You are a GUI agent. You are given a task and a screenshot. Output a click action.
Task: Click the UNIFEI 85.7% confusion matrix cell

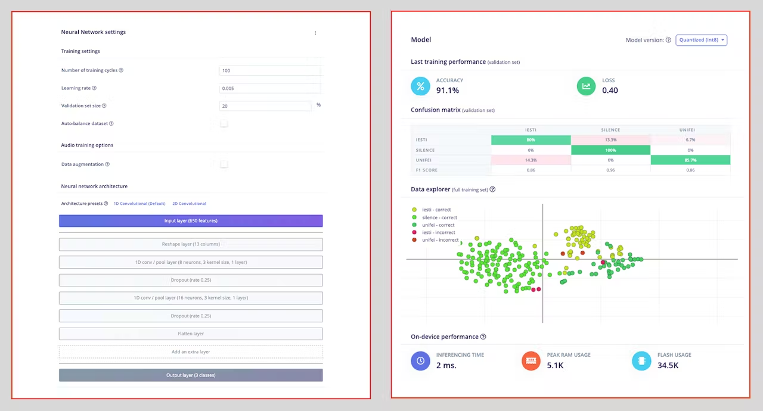(x=690, y=160)
